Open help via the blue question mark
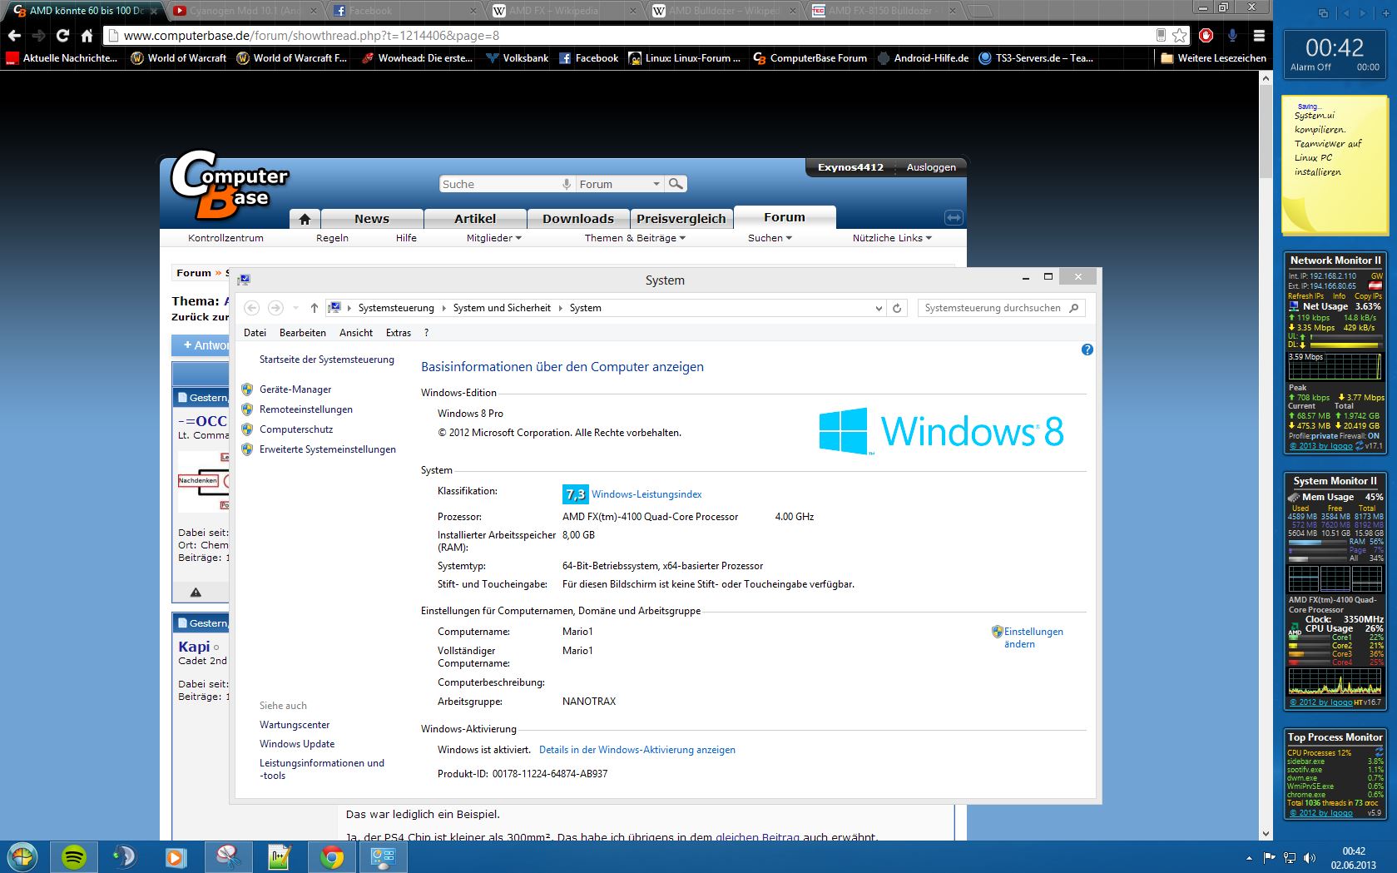 [x=1087, y=350]
